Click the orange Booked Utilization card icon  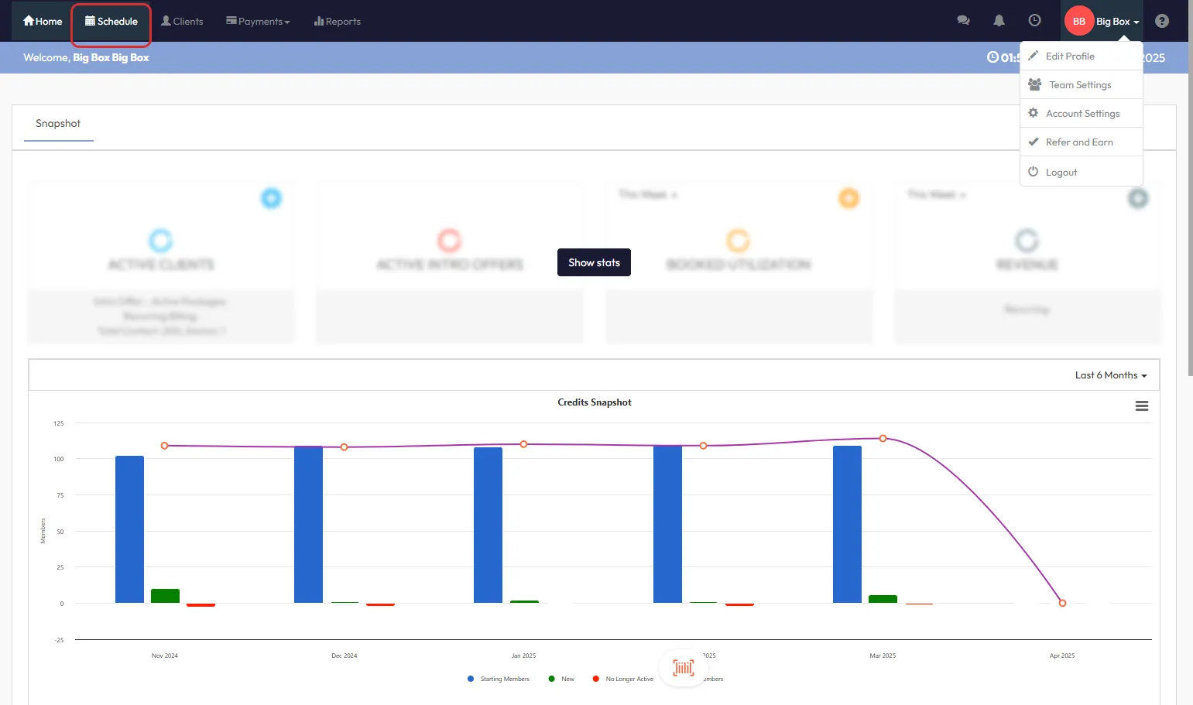848,198
